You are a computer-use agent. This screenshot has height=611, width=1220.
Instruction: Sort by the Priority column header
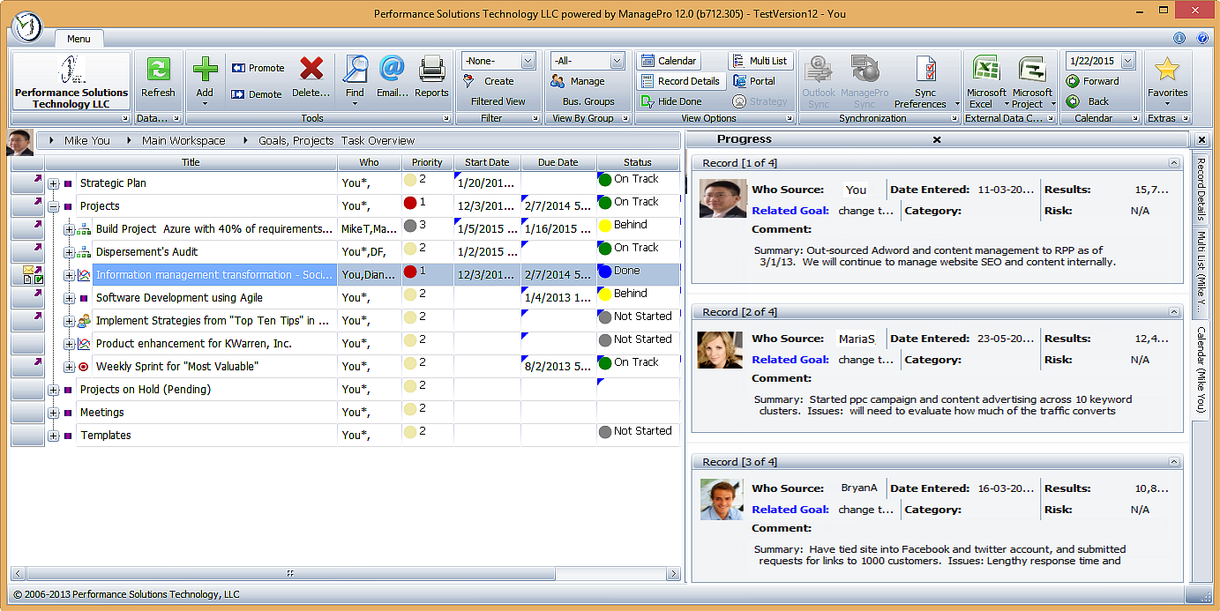[x=427, y=162]
